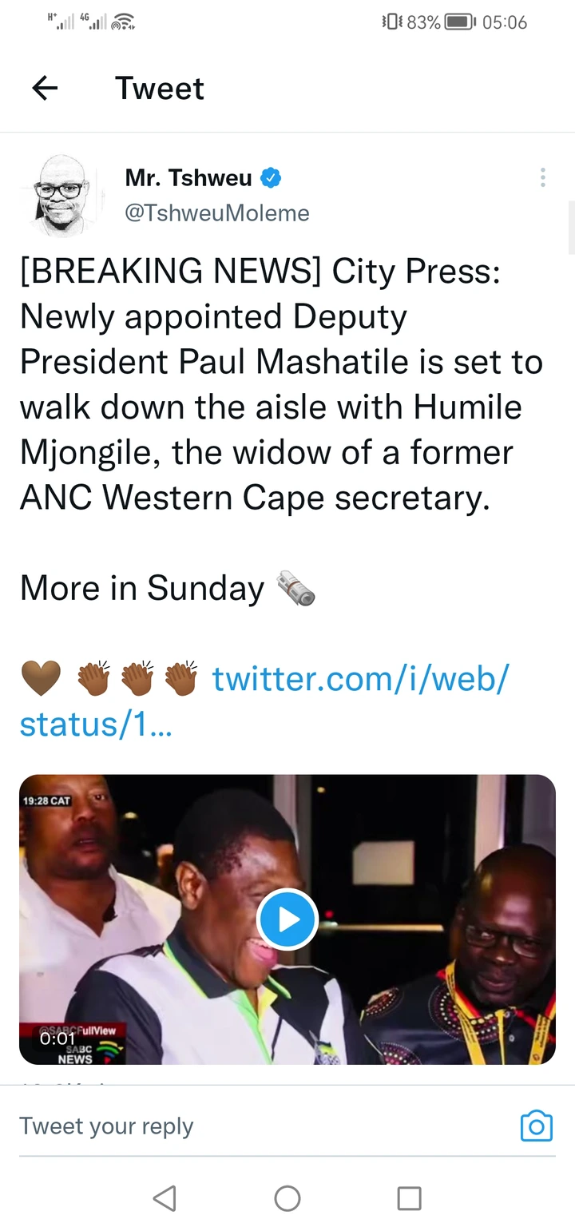Tap the blue verified badge

pos(272,178)
